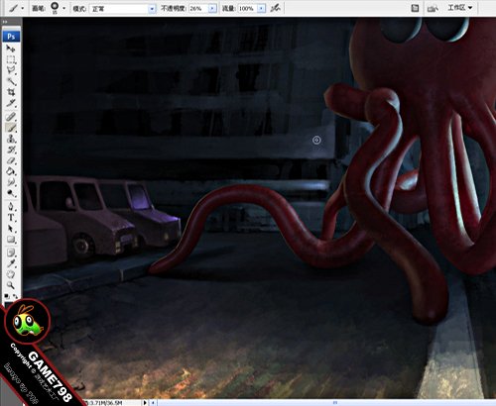
Task: Click the opacity 26% field
Action: tap(198, 9)
